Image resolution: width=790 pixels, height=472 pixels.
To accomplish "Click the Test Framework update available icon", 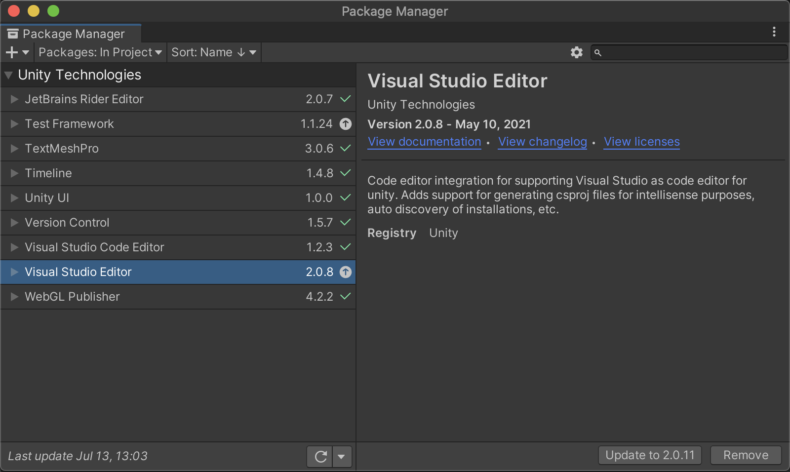I will [346, 124].
